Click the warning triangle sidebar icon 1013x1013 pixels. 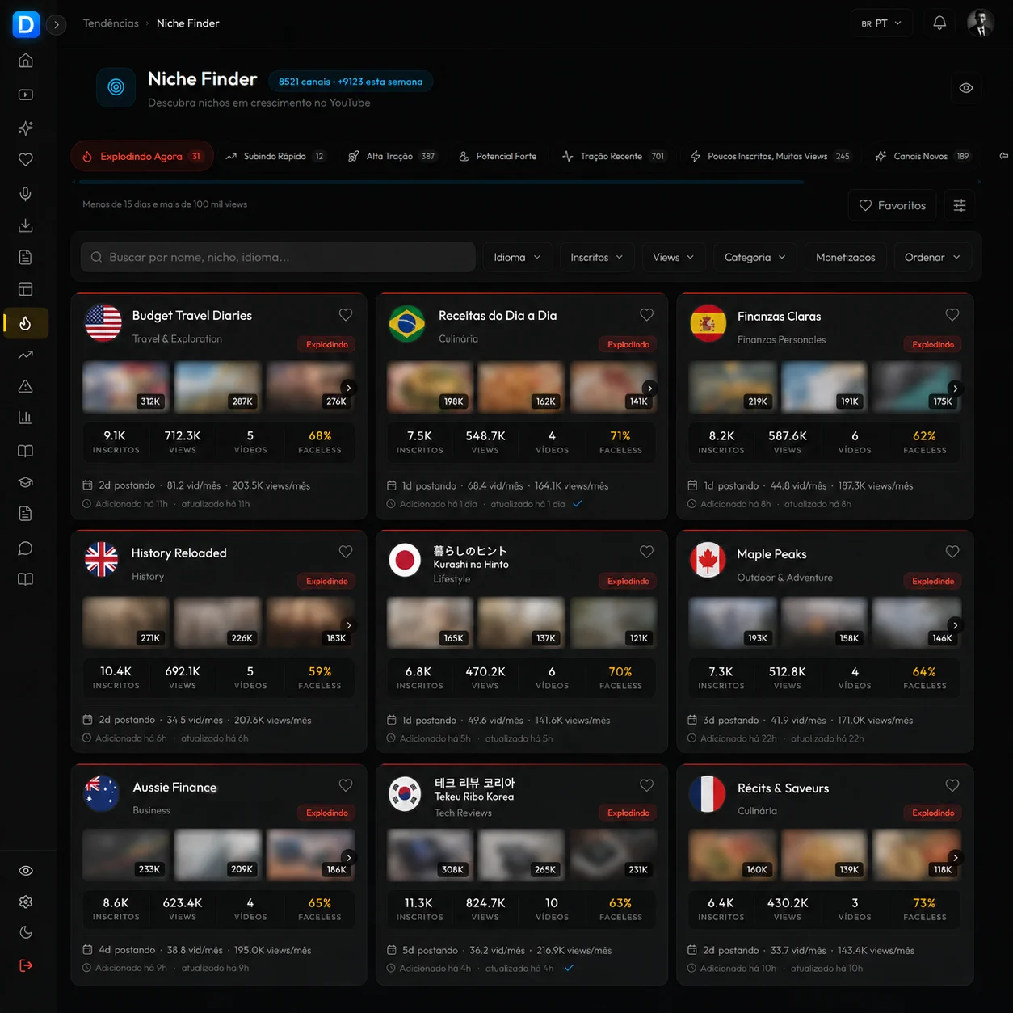26,386
